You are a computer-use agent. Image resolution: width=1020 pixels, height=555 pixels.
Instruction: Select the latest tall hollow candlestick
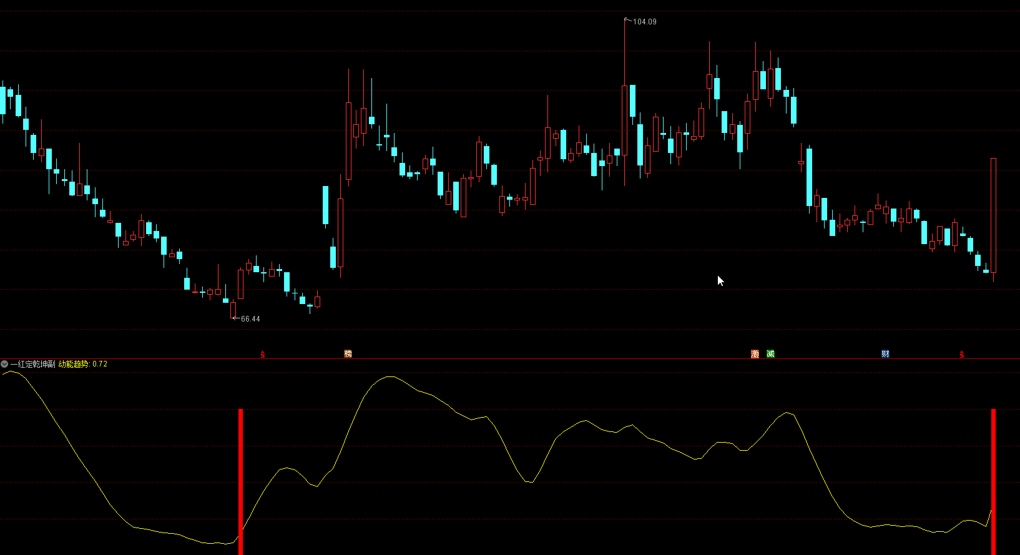point(993,215)
